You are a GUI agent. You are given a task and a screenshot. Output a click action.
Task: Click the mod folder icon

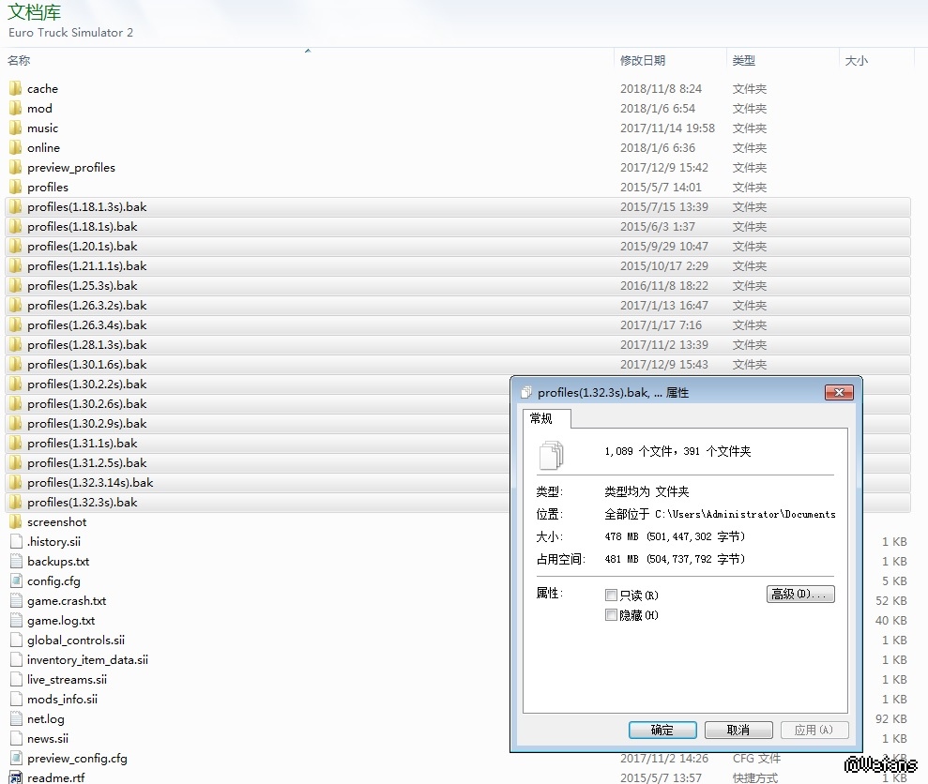point(15,108)
